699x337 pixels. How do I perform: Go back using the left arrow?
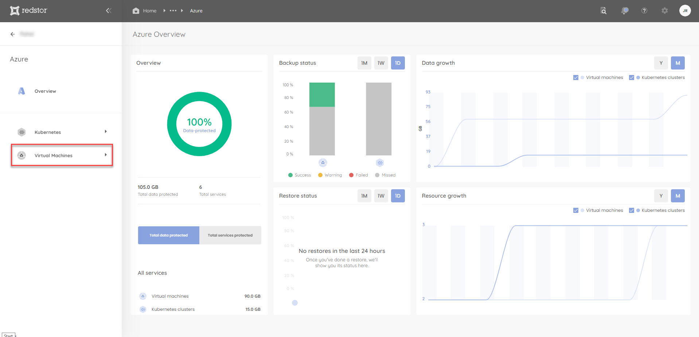(13, 34)
